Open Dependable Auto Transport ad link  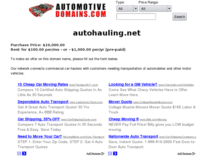click(x=43, y=102)
